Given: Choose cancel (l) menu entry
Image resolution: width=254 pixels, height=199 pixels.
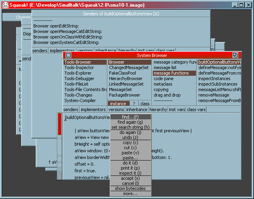Looking at the screenshot, I should [x=130, y=183].
